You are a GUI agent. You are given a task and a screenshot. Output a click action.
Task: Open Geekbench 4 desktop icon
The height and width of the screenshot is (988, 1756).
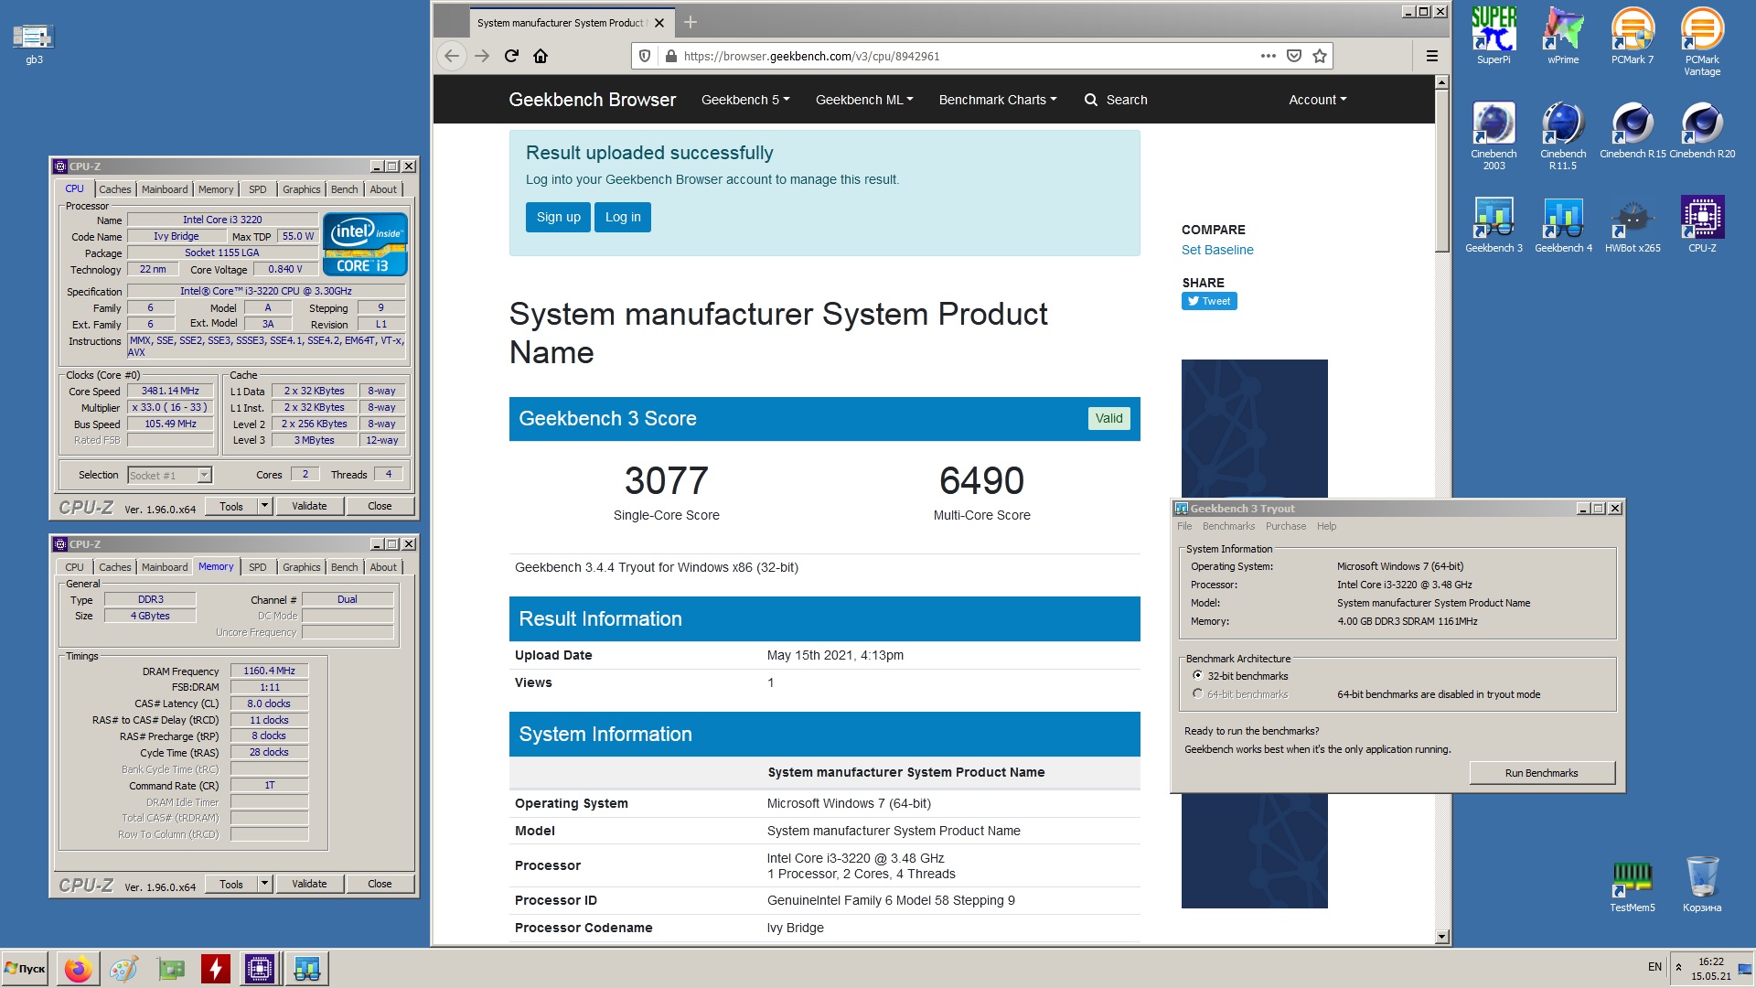pyautogui.click(x=1563, y=225)
